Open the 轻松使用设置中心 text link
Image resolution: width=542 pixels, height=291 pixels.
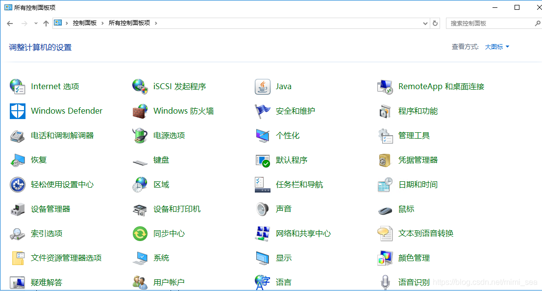tap(62, 185)
